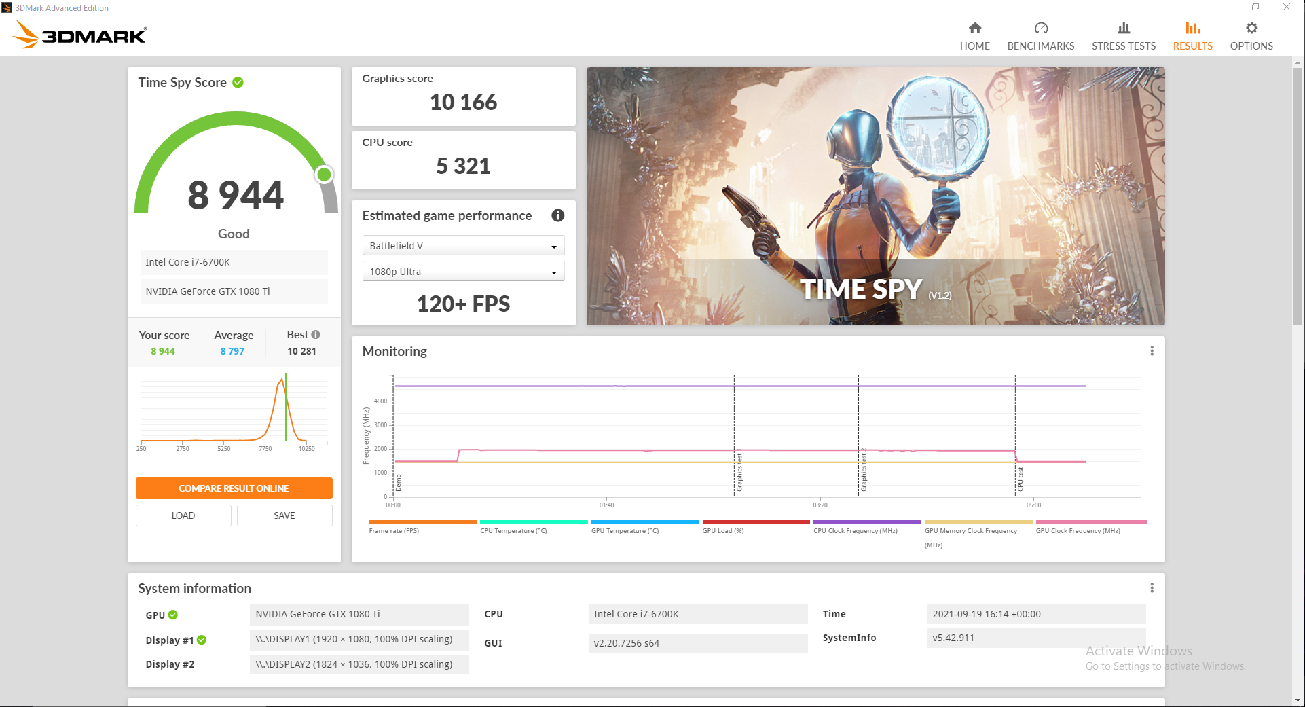Open the Estimated game performance info tooltip

(x=557, y=215)
